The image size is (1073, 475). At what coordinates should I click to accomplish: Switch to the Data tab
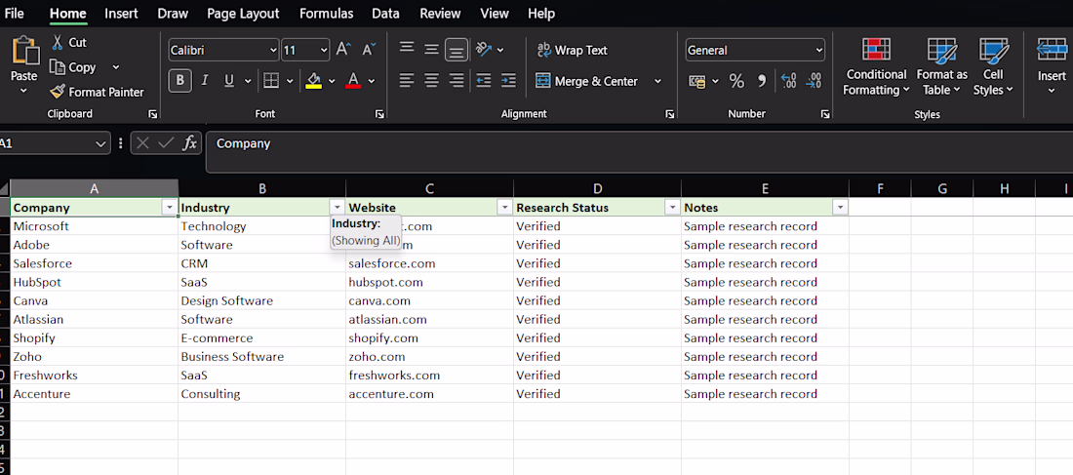(x=386, y=13)
